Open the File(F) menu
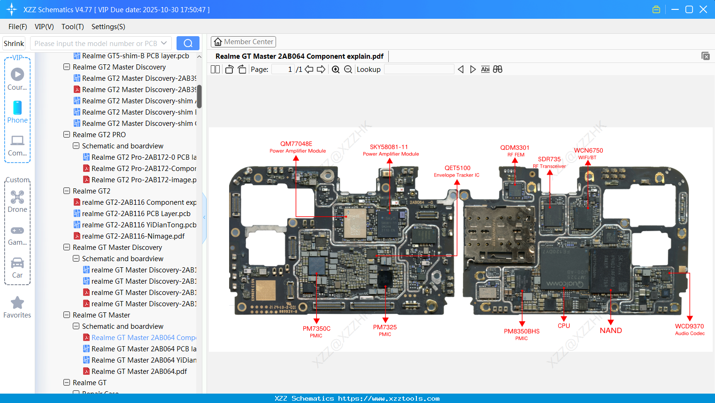Viewport: 715px width, 403px height. tap(18, 27)
